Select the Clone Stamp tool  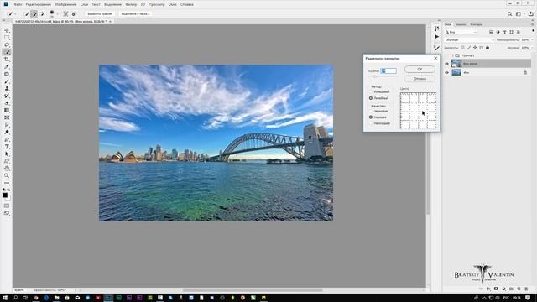7,88
